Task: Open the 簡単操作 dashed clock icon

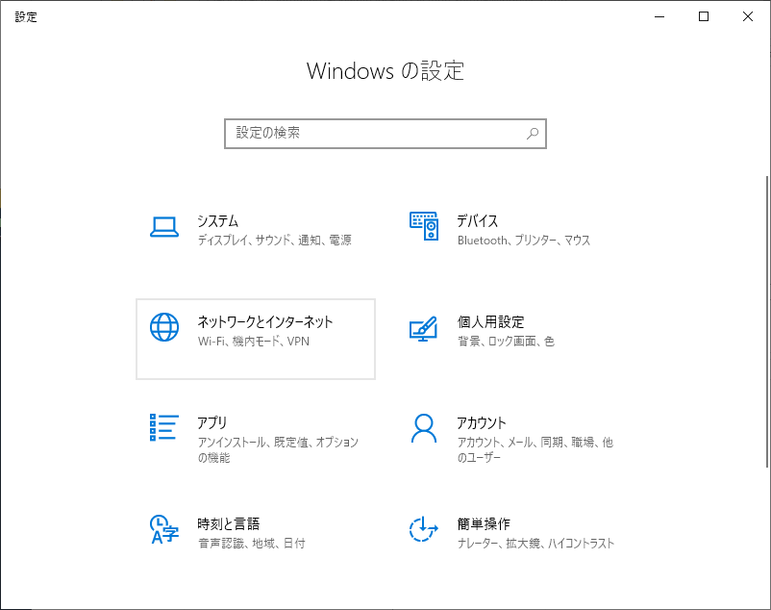Action: pyautogui.click(x=423, y=529)
